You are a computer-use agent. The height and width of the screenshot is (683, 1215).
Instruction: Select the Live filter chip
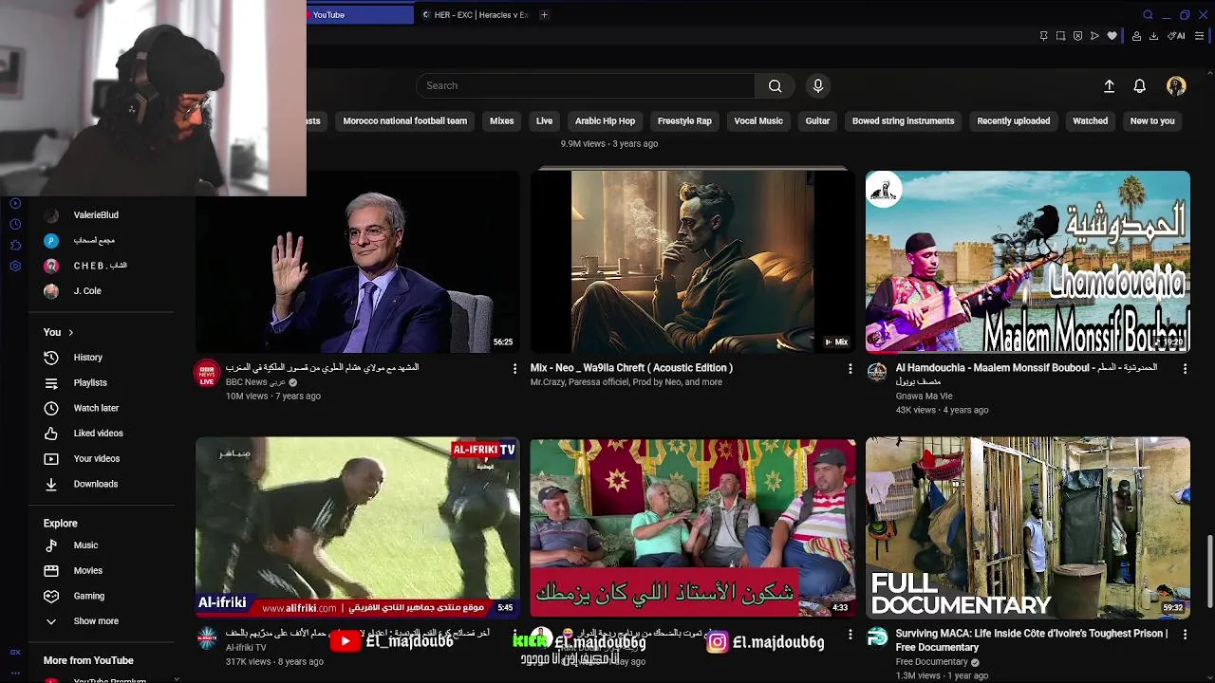(x=544, y=120)
